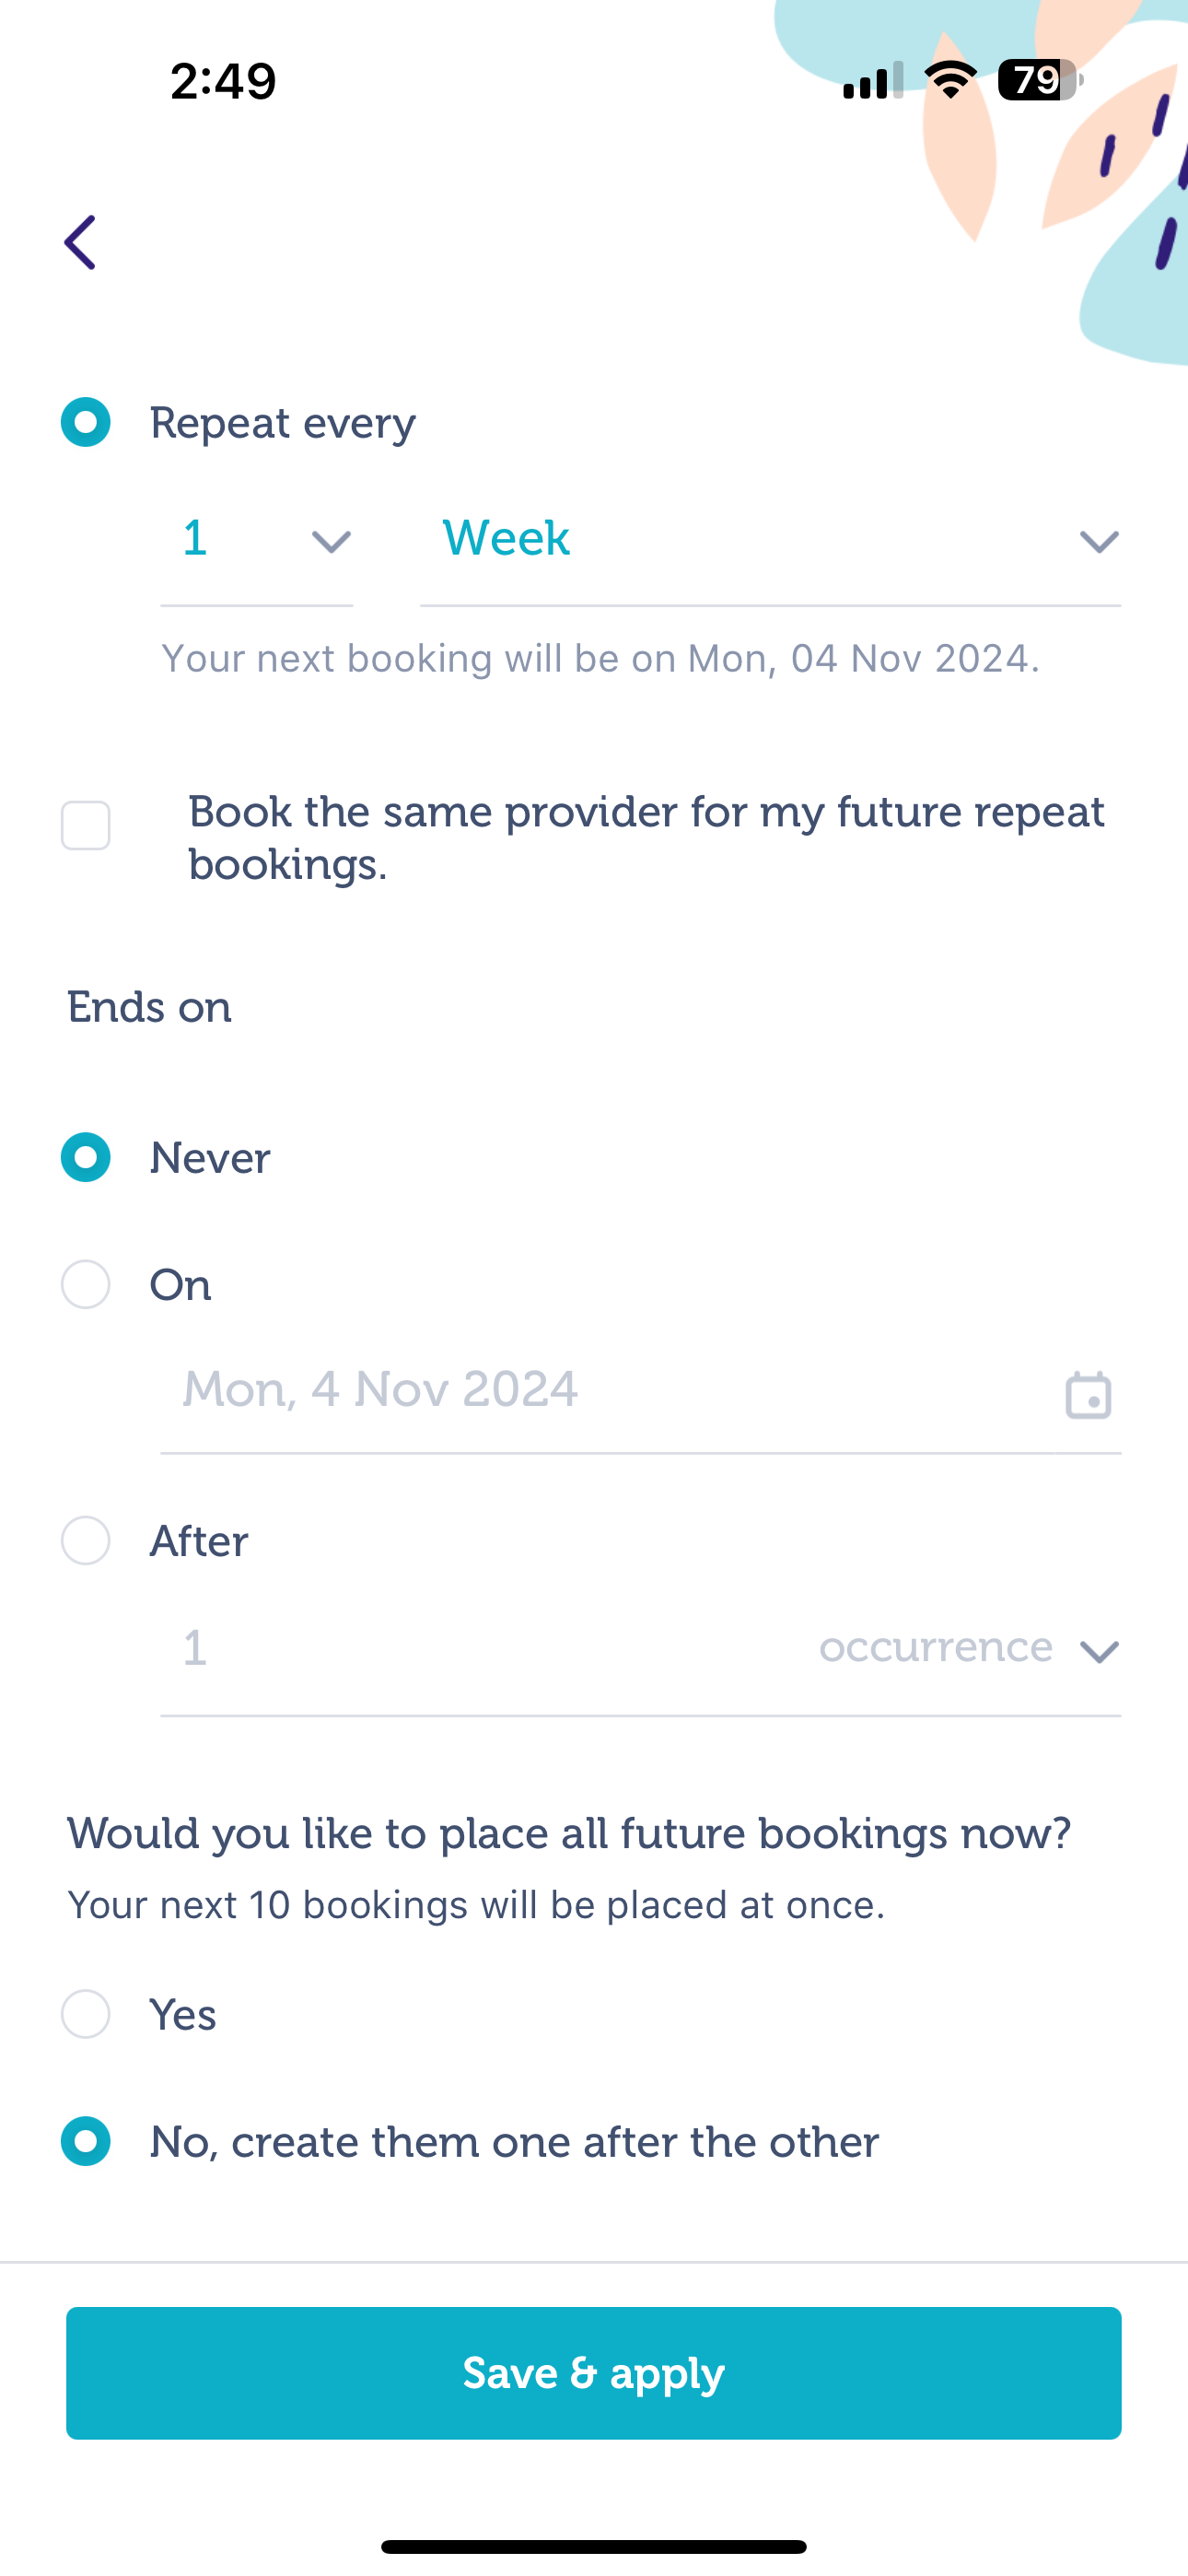Viewport: 1188px width, 2576px height.
Task: Tap the home indicator bar
Action: [594, 2546]
